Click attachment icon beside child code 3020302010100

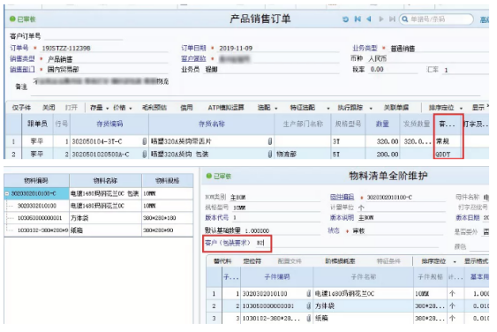tap(308, 294)
